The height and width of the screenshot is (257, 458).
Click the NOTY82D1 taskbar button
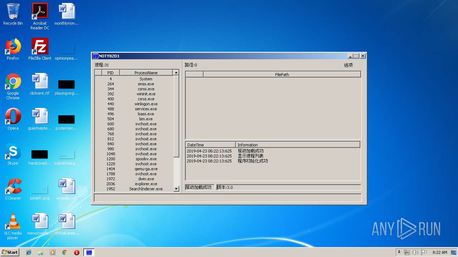(x=89, y=252)
